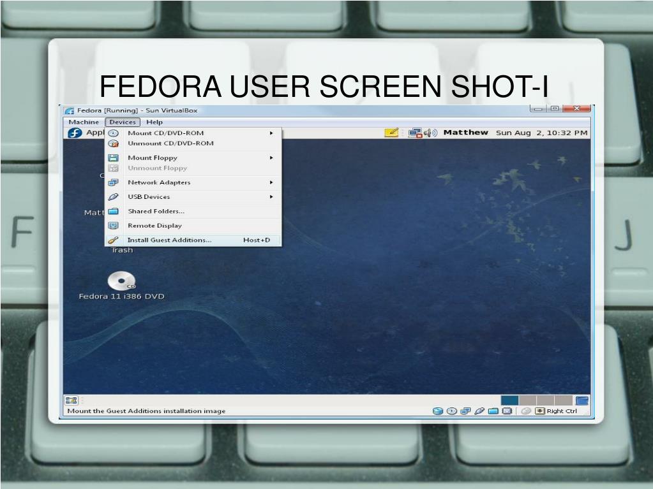Click the Right Ctrl host key label
This screenshot has height=489, width=653.
[562, 411]
